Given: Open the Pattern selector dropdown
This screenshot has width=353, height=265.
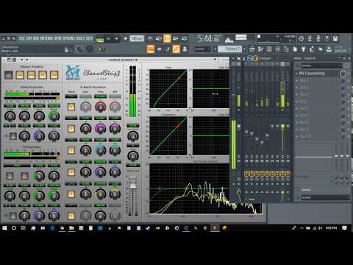Looking at the screenshot, I should [229, 49].
